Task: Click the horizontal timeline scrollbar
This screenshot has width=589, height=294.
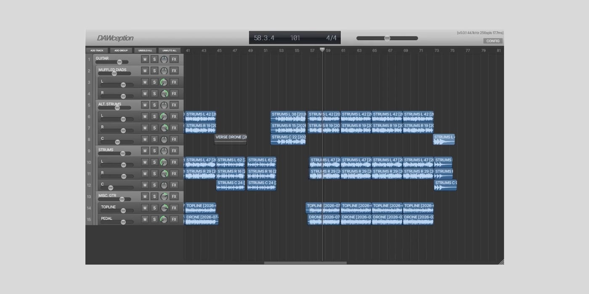Action: tap(305, 263)
